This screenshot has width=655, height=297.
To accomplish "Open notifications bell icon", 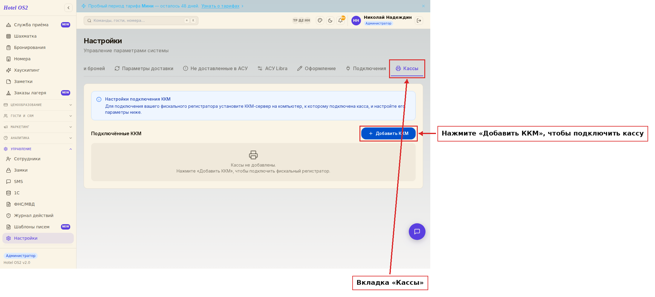I will [340, 21].
